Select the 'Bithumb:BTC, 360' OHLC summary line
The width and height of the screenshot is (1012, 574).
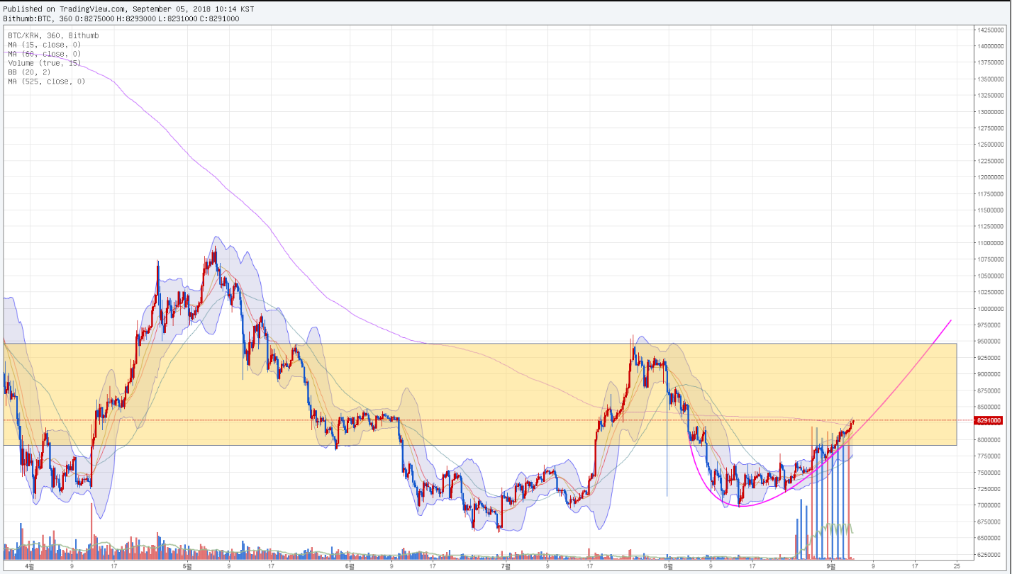[x=121, y=18]
